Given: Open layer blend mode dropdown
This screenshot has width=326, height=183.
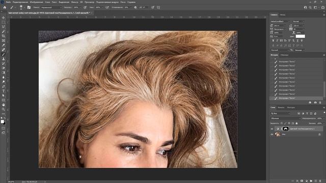Looking at the screenshot, I should (285, 118).
